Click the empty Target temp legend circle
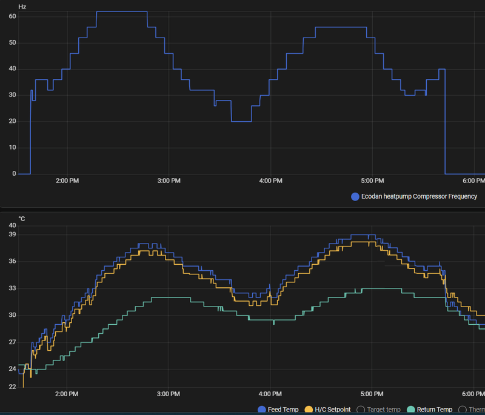The image size is (485, 415). click(x=361, y=410)
